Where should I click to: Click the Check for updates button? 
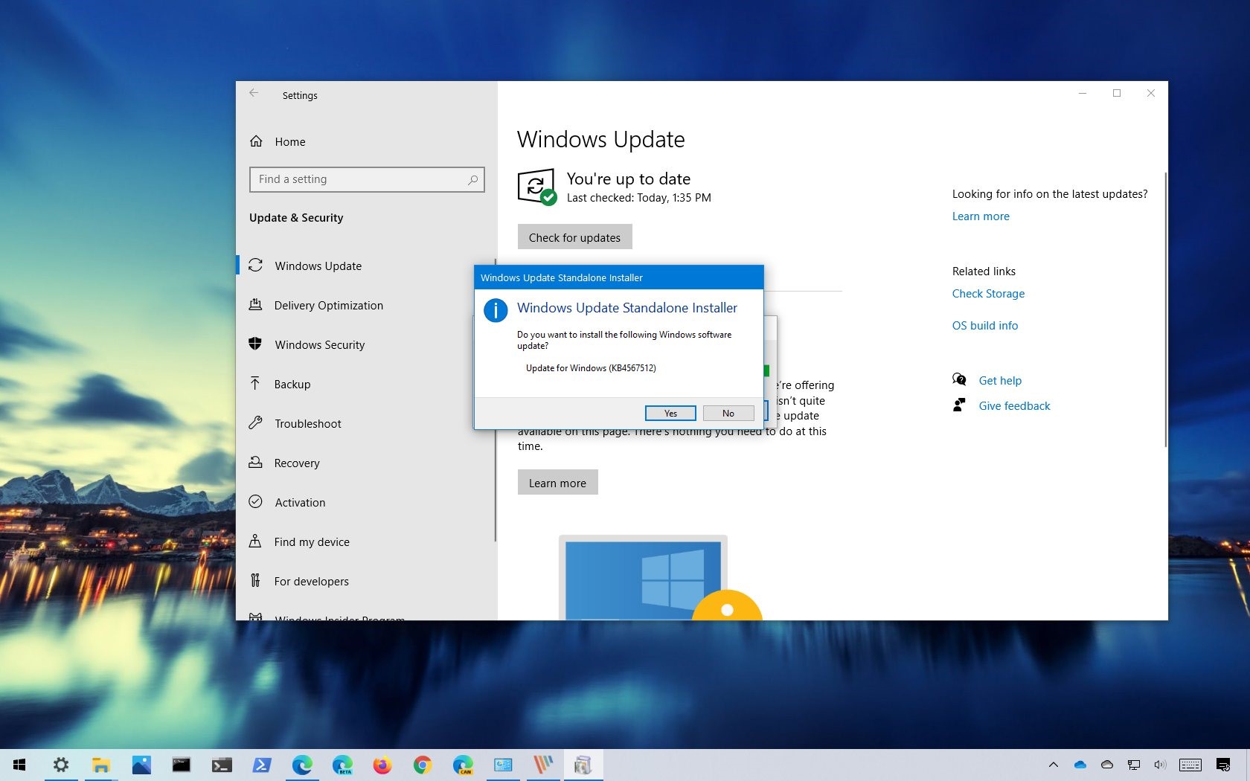coord(574,237)
